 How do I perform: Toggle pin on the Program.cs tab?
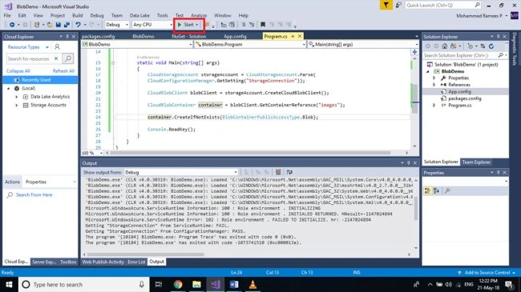[x=293, y=36]
